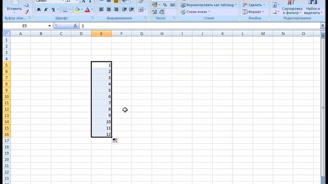Click the Clear eraser icon in Редактирование

275,12
